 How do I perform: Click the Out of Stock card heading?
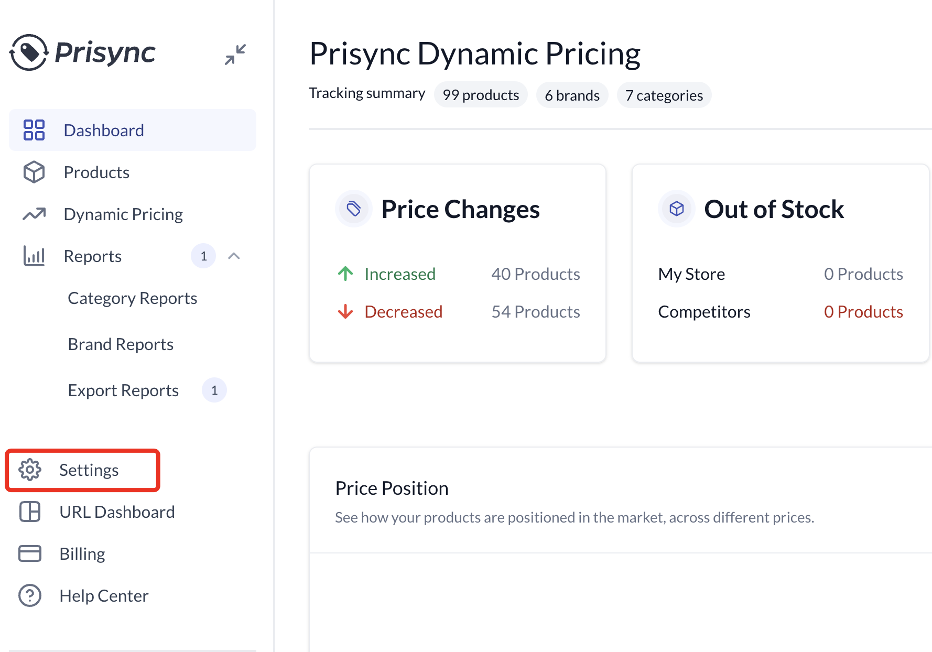(x=774, y=209)
